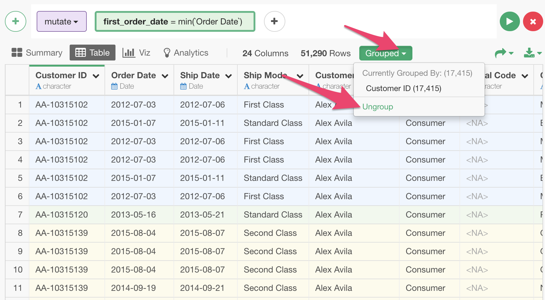
Task: Expand the Order Date column menu
Action: point(165,76)
